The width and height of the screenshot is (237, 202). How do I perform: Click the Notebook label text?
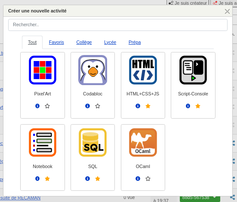(43, 166)
